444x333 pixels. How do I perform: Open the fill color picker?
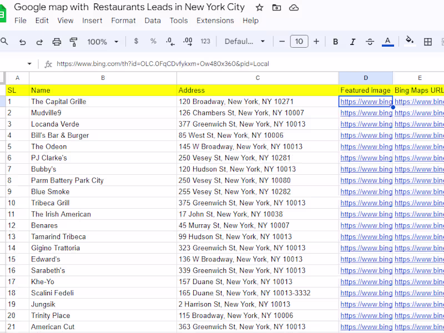click(x=410, y=41)
